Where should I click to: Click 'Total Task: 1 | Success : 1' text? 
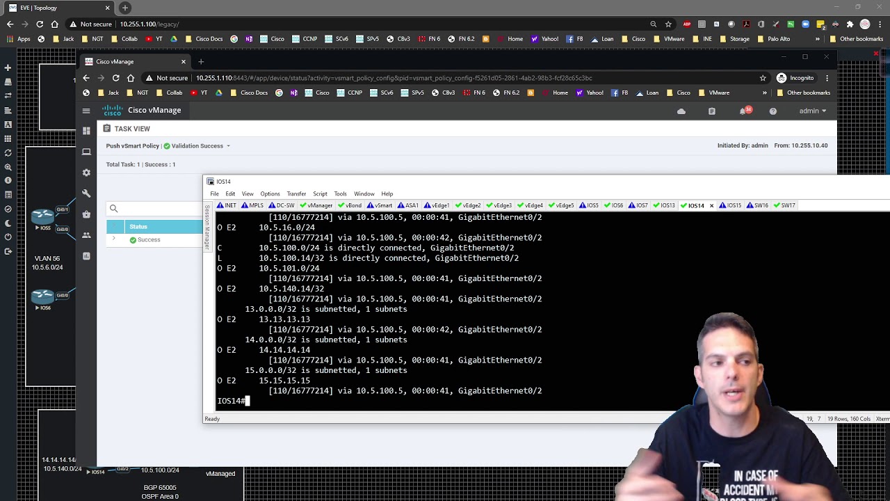pos(140,164)
